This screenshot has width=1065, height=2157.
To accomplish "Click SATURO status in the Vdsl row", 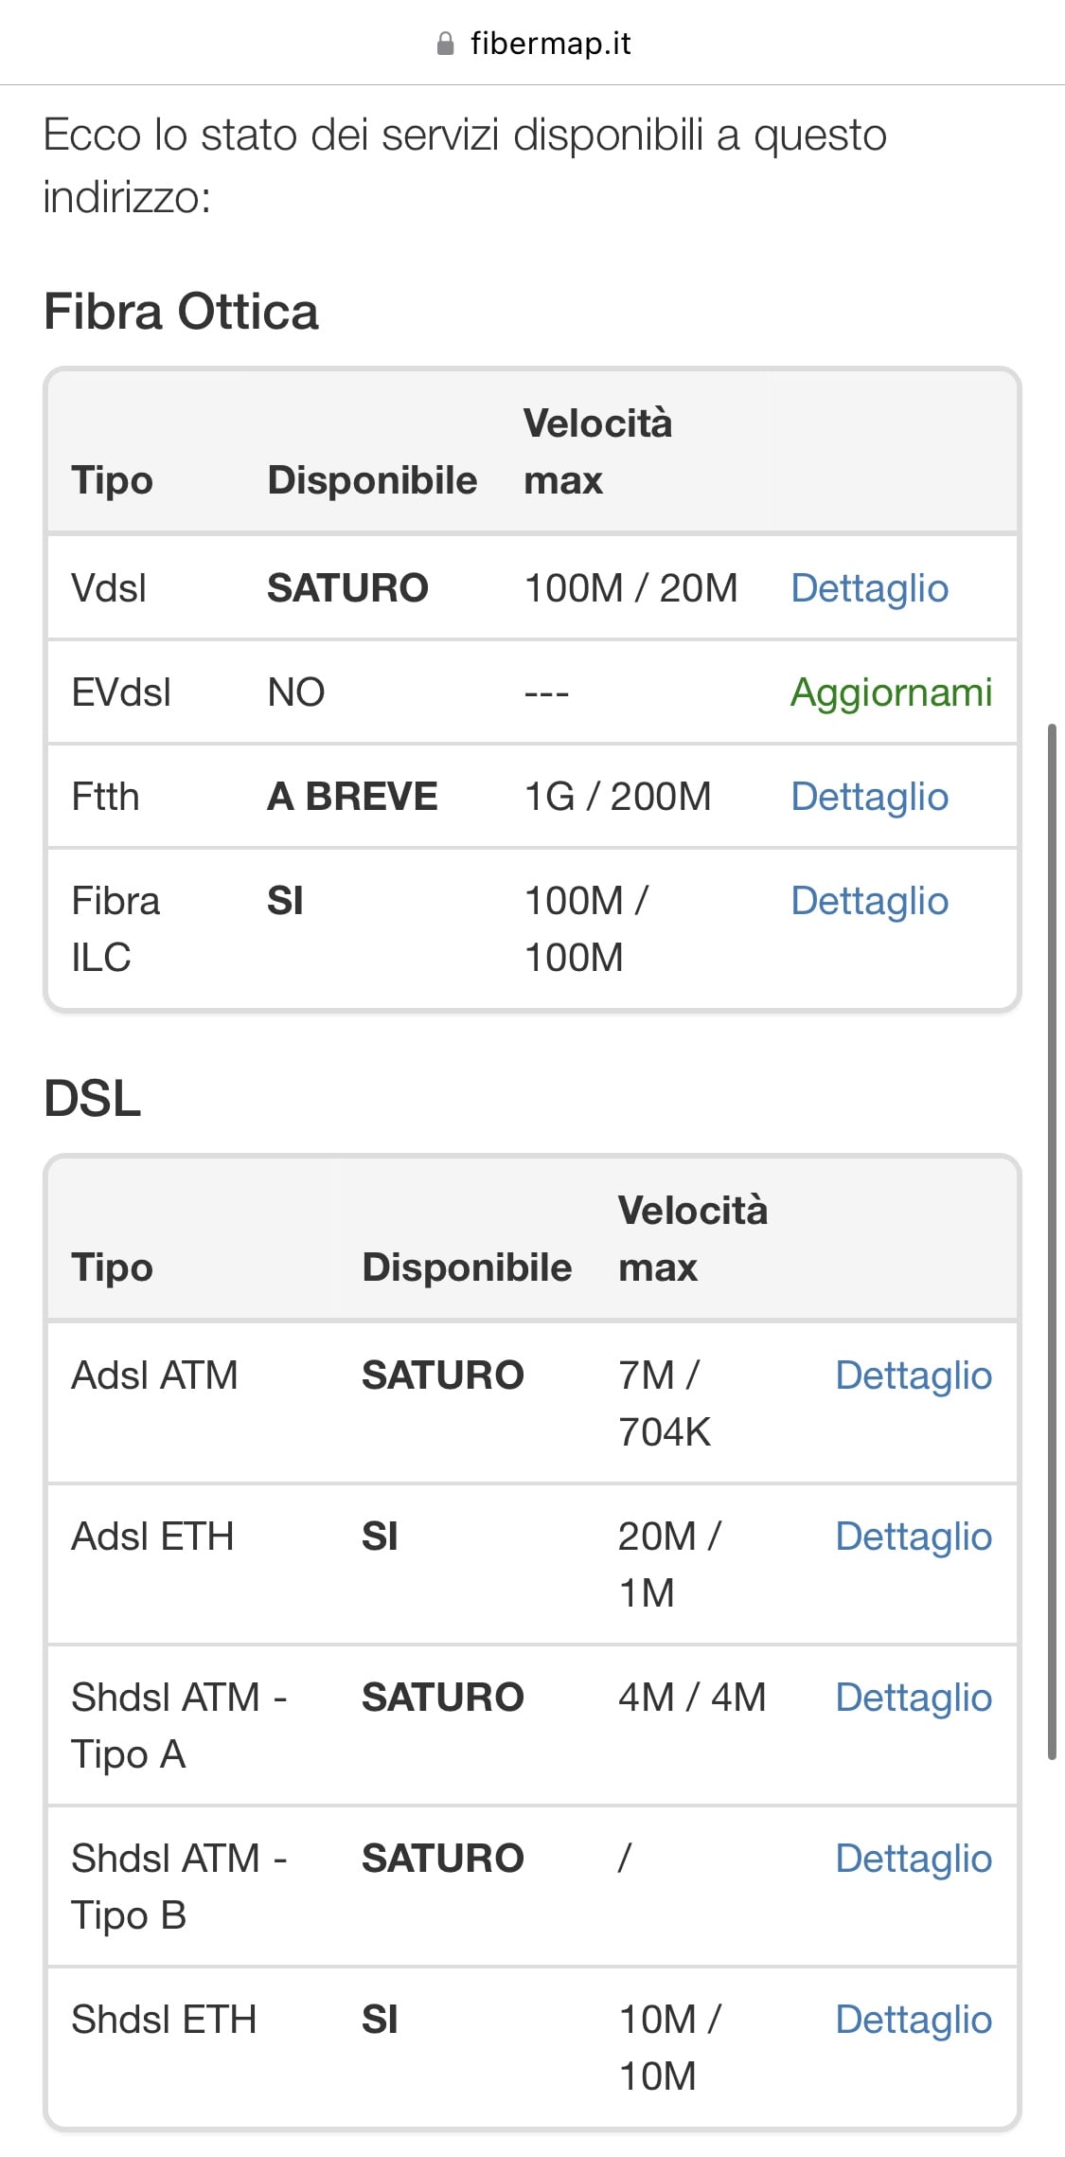I will coord(347,588).
